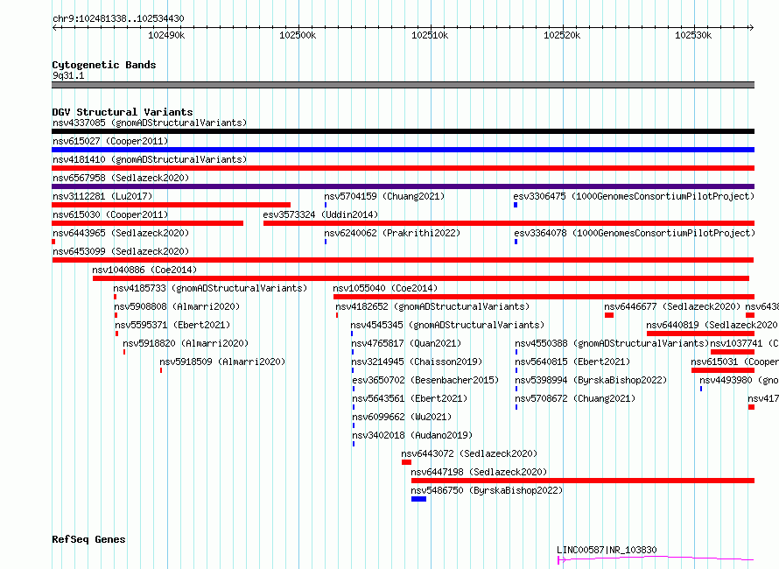Viewport: 779px width, 569px height.
Task: Click nsv5918509 (Almarri2020) label
Action: [222, 362]
